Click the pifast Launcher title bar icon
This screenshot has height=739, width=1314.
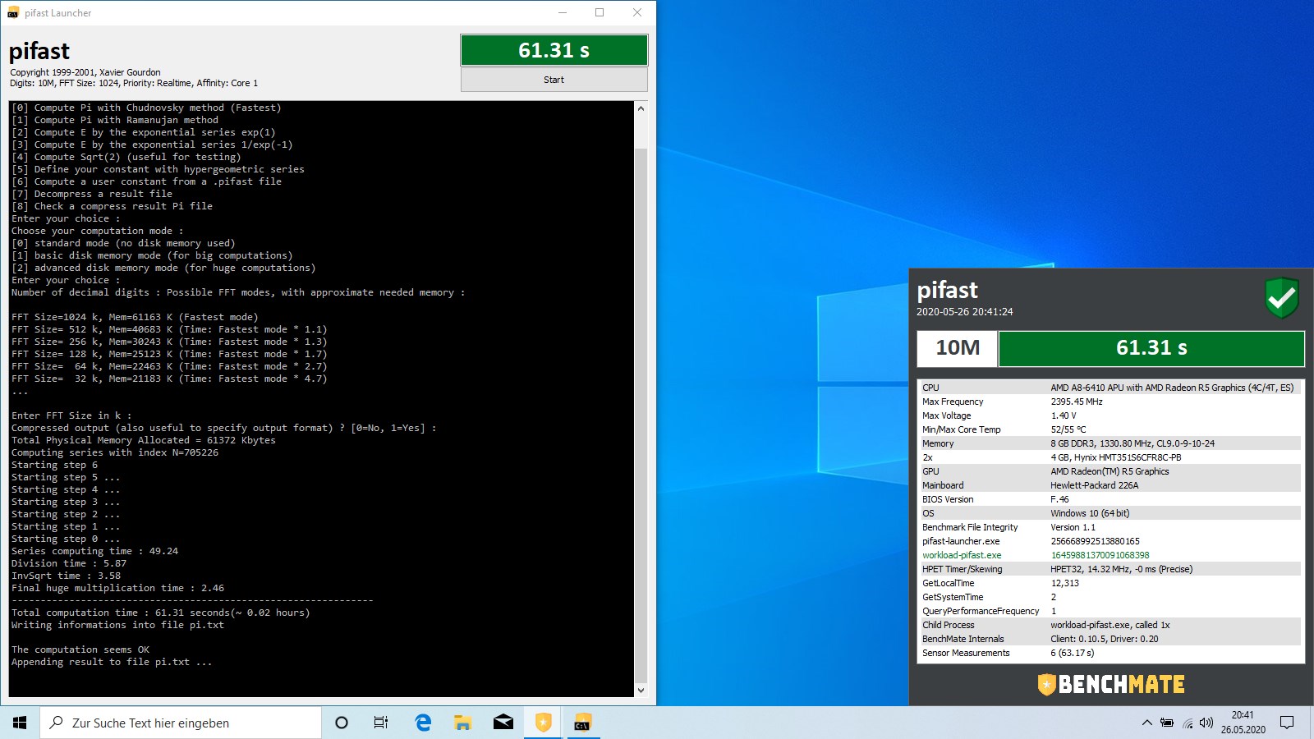[13, 12]
